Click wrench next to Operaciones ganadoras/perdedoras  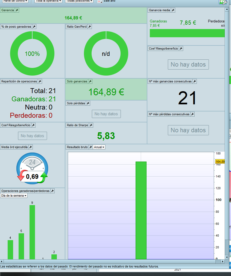52,191
